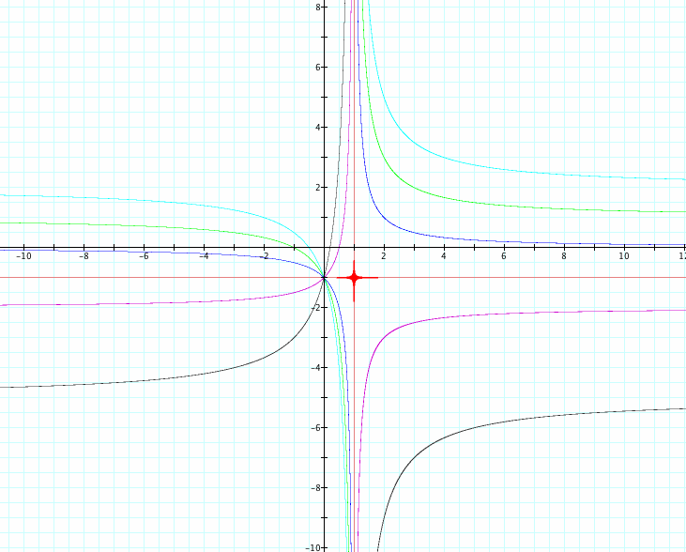This screenshot has width=686, height=552.
Task: Select the x-axis label 2
Action: pos(384,256)
